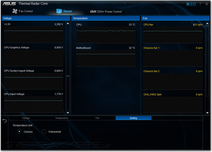The height and width of the screenshot is (152, 212).
Task: Click the Fan panel scrollbar thumb
Action: coord(207,61)
